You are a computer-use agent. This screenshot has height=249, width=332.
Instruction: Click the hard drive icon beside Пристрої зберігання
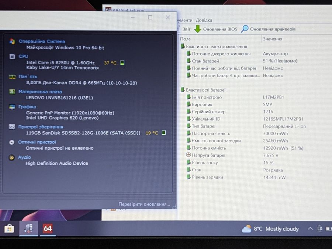click(x=12, y=127)
